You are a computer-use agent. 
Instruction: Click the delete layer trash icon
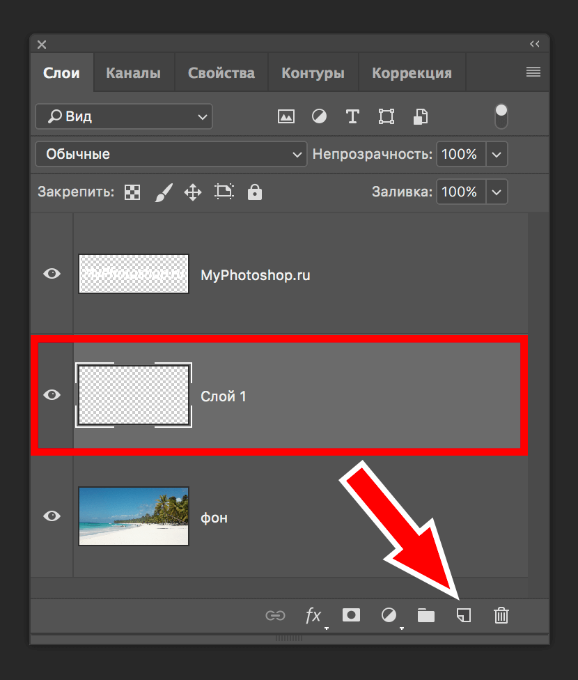[501, 615]
